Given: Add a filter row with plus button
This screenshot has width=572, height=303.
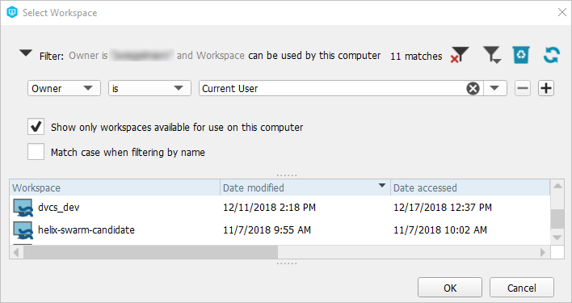Looking at the screenshot, I should tap(546, 88).
